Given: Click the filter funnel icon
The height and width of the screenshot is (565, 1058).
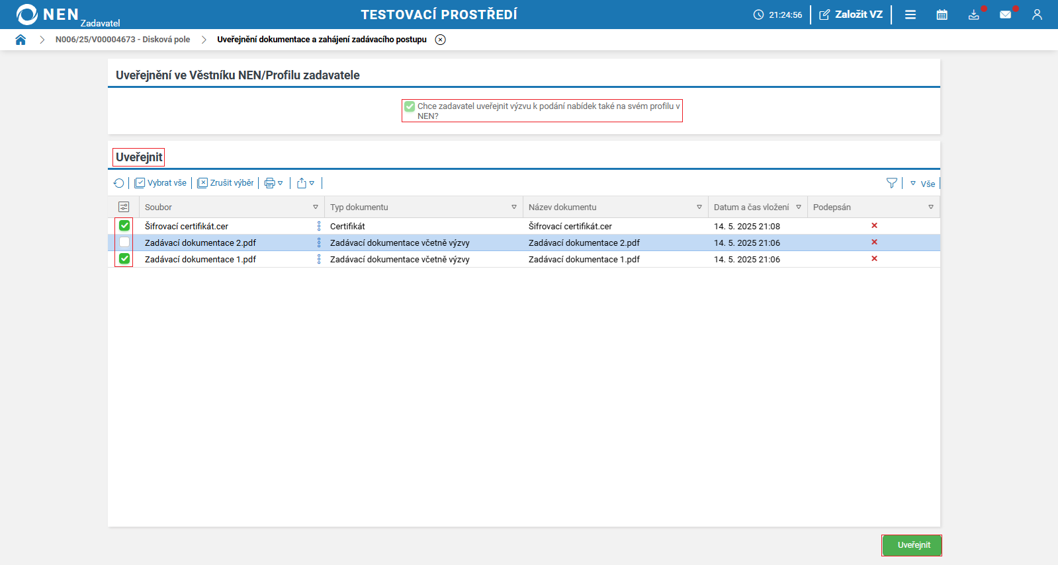Looking at the screenshot, I should click(x=892, y=183).
